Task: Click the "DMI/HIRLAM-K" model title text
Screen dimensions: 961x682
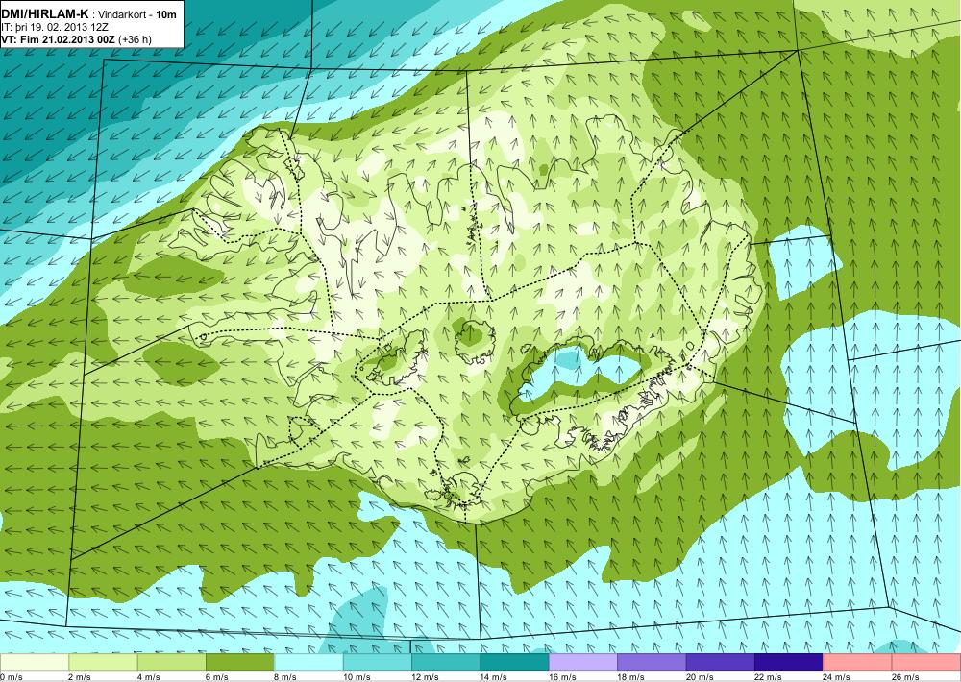Action: pos(45,12)
